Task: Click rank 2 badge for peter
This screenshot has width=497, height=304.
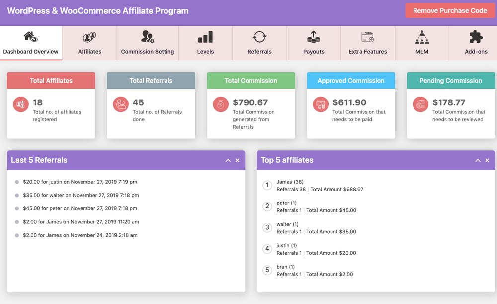Action: point(267,206)
